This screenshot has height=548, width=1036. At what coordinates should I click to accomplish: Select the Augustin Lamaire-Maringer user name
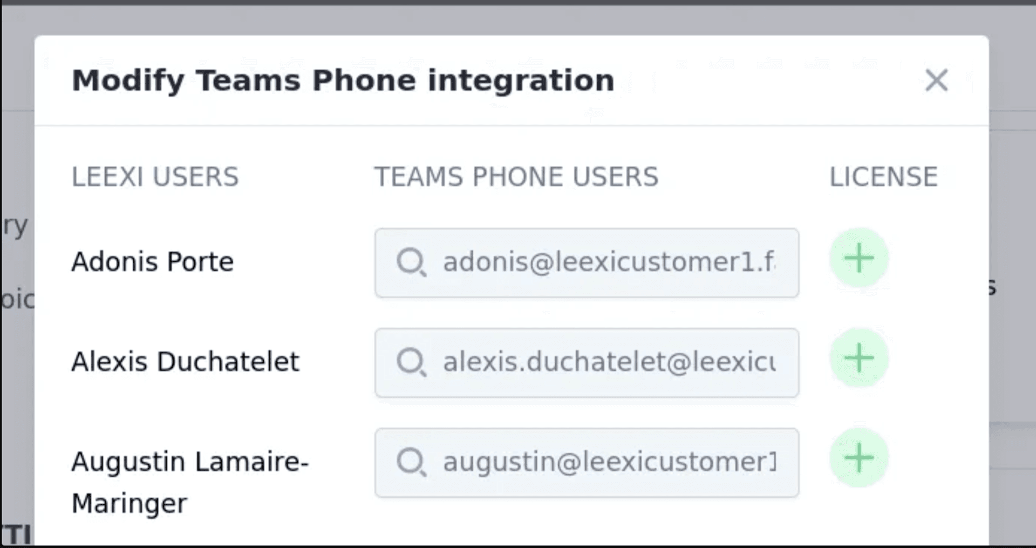coord(189,482)
